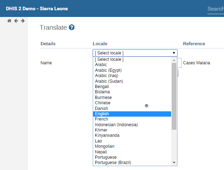Open the Translate help question-mark icon
This screenshot has width=224, height=170.
72,27
